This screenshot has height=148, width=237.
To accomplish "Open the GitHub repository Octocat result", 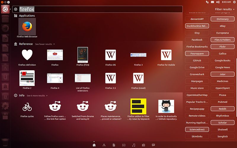I will (x=166, y=106).
